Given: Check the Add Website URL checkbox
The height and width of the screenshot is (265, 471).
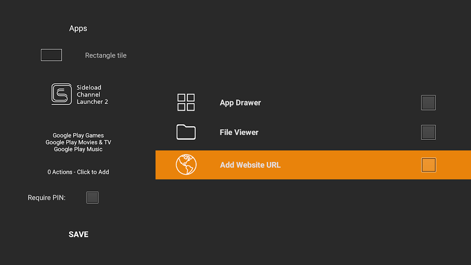Looking at the screenshot, I should [x=429, y=165].
